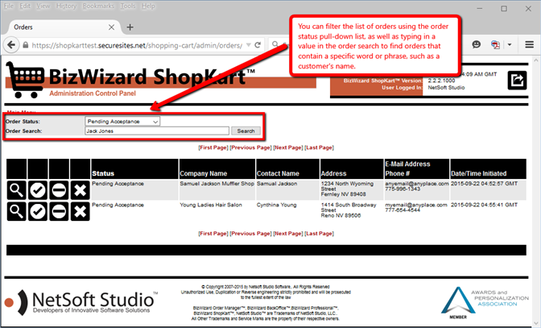Open the History menu
This screenshot has height=328, width=541.
point(66,6)
